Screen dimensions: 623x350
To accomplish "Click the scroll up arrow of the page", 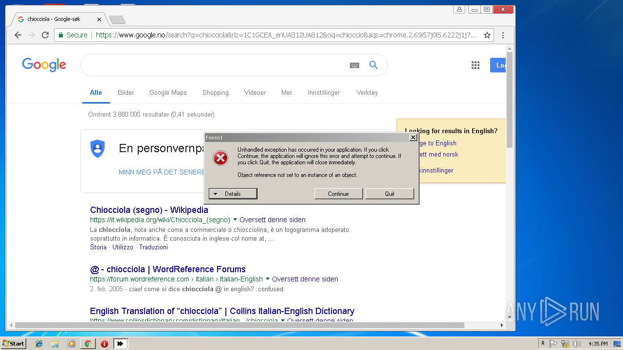I will click(x=510, y=49).
